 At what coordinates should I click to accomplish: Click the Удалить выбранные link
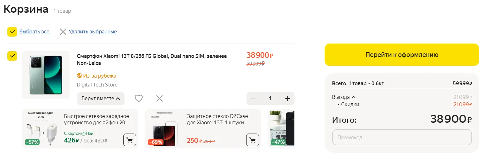[x=93, y=31]
